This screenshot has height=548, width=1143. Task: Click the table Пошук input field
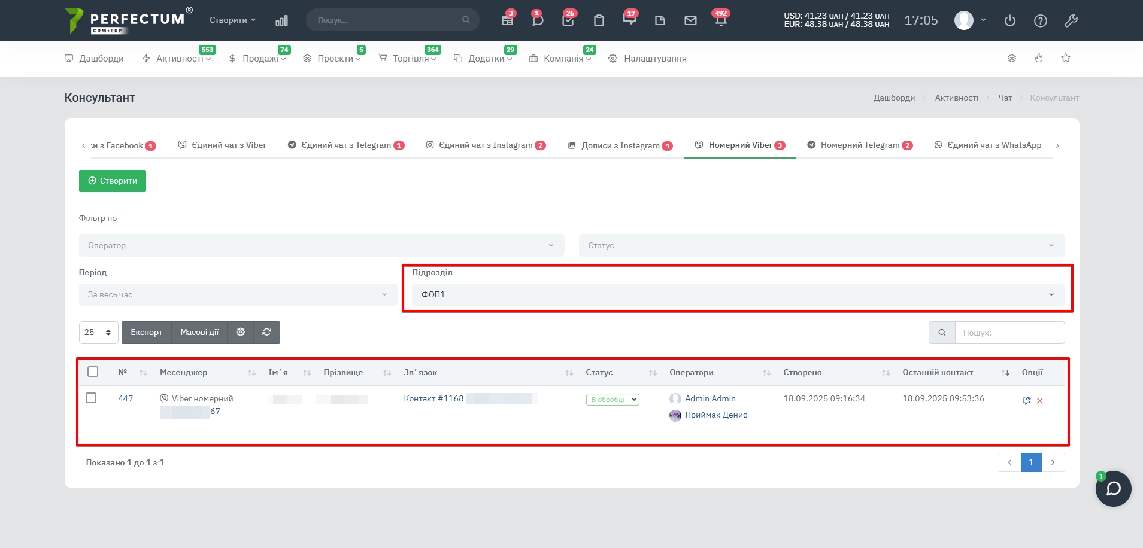[1009, 333]
